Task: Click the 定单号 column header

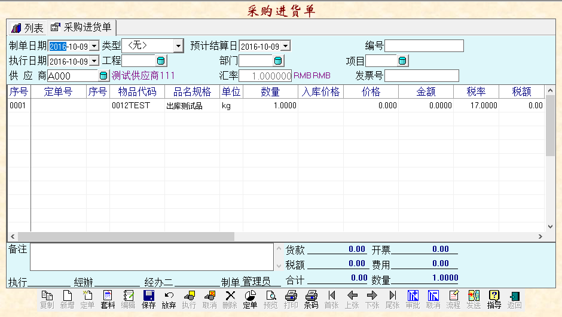Action: (x=59, y=92)
